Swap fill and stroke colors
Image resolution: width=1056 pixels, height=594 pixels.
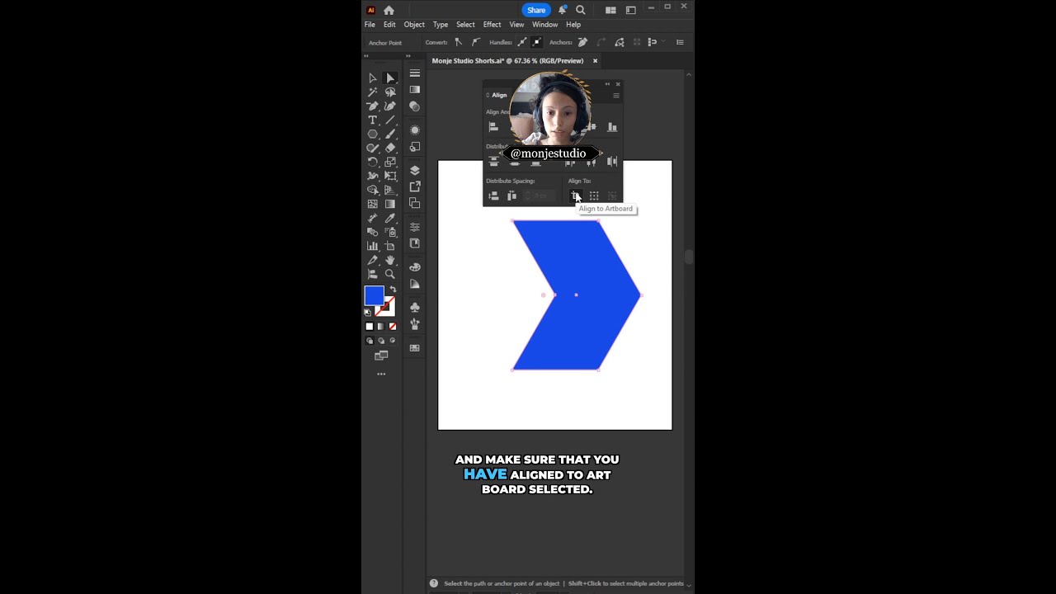(393, 289)
